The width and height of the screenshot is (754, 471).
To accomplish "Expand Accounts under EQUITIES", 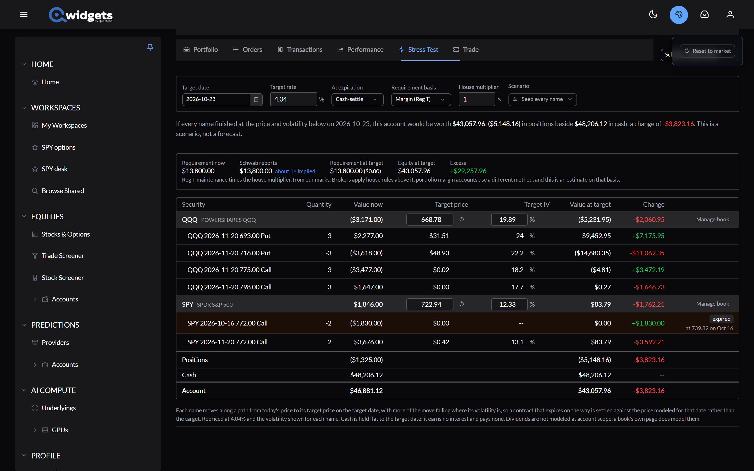I will click(35, 299).
